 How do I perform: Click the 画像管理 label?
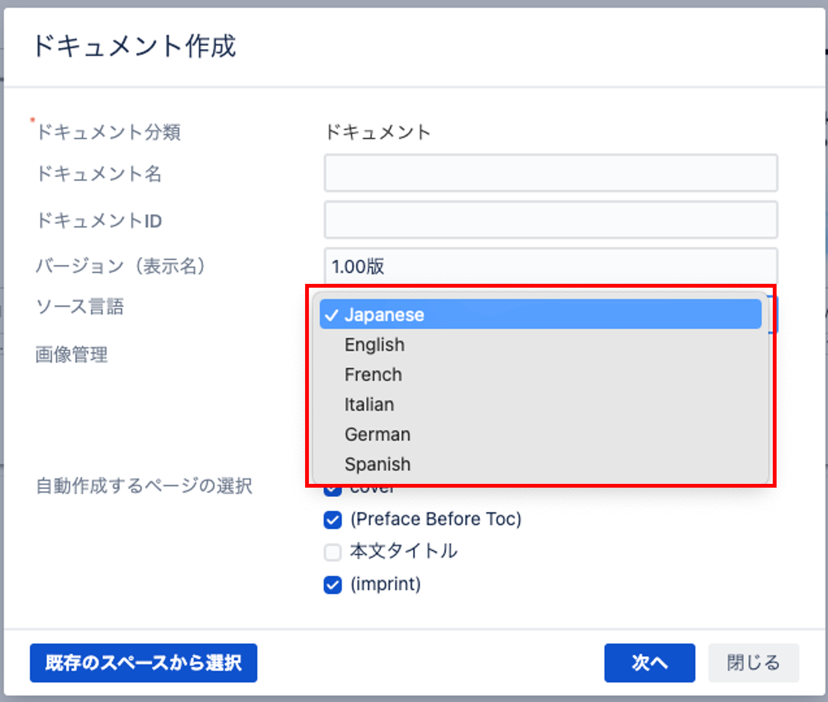[x=72, y=354]
